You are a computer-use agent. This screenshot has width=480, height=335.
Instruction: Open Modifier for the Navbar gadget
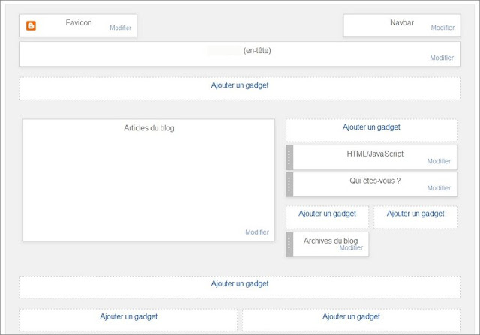[x=442, y=28]
